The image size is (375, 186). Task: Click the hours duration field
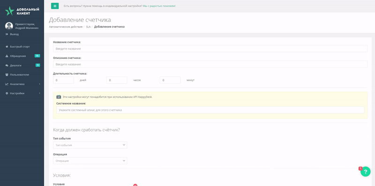[117, 80]
